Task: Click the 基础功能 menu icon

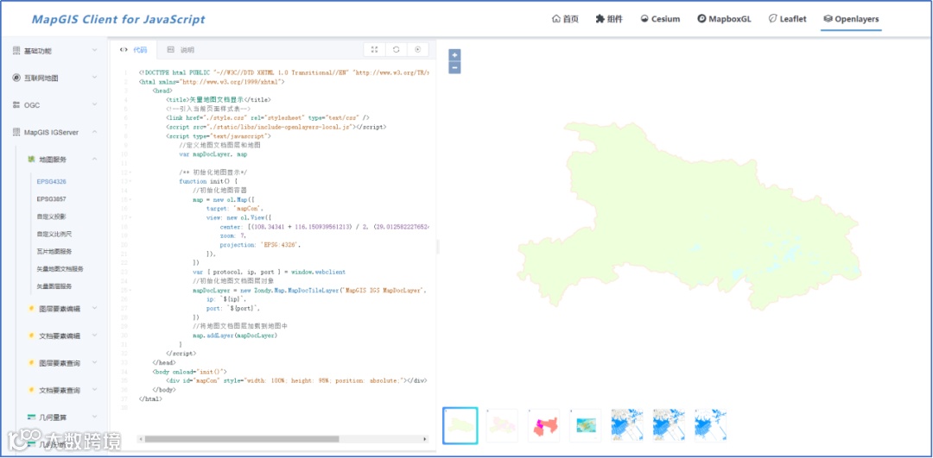Action: pos(16,51)
